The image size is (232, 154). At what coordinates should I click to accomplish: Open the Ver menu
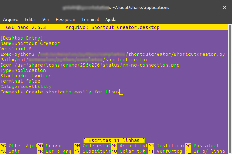click(46, 19)
